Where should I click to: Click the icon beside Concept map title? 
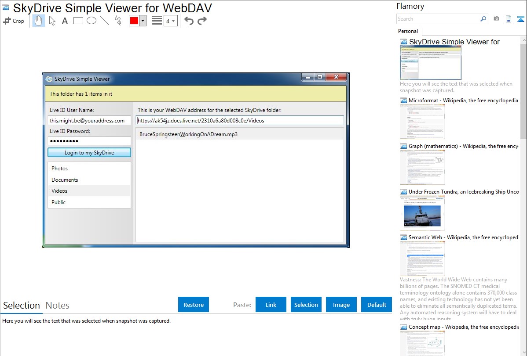click(403, 327)
